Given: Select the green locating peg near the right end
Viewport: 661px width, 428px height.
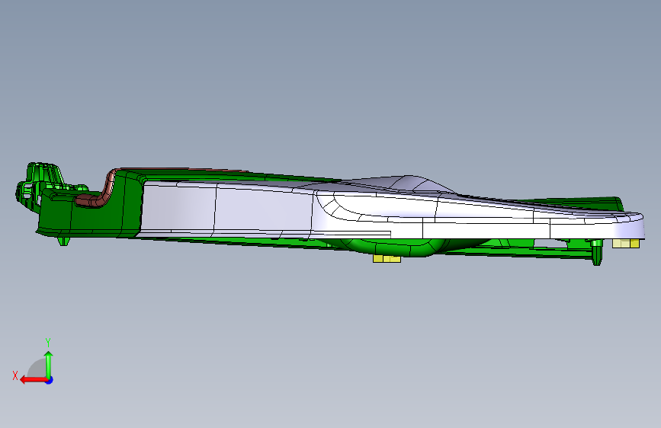Looking at the screenshot, I should (x=596, y=253).
